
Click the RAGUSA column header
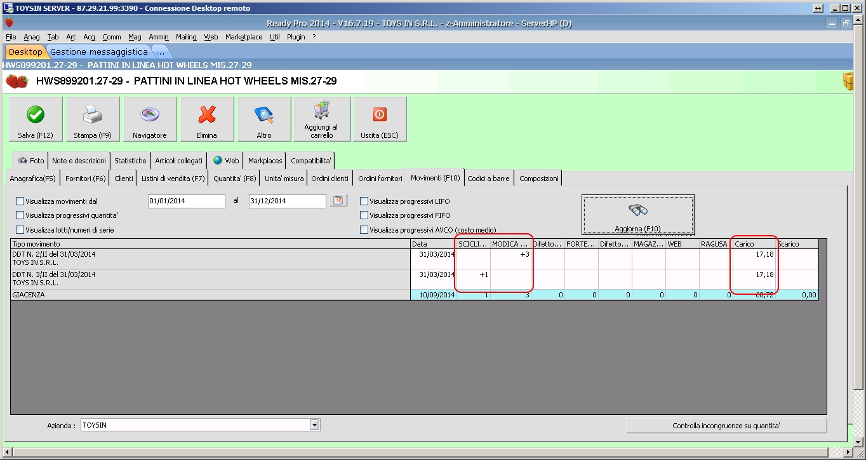[716, 244]
